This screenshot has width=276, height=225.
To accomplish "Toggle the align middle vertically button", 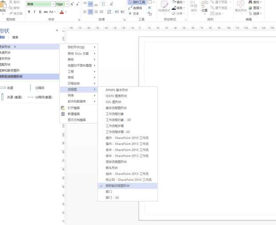I will click(90, 4).
